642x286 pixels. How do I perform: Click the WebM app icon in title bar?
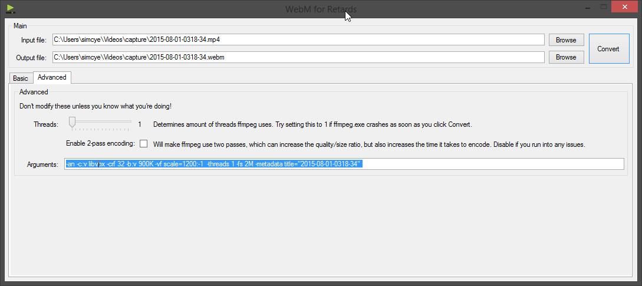tap(10, 8)
